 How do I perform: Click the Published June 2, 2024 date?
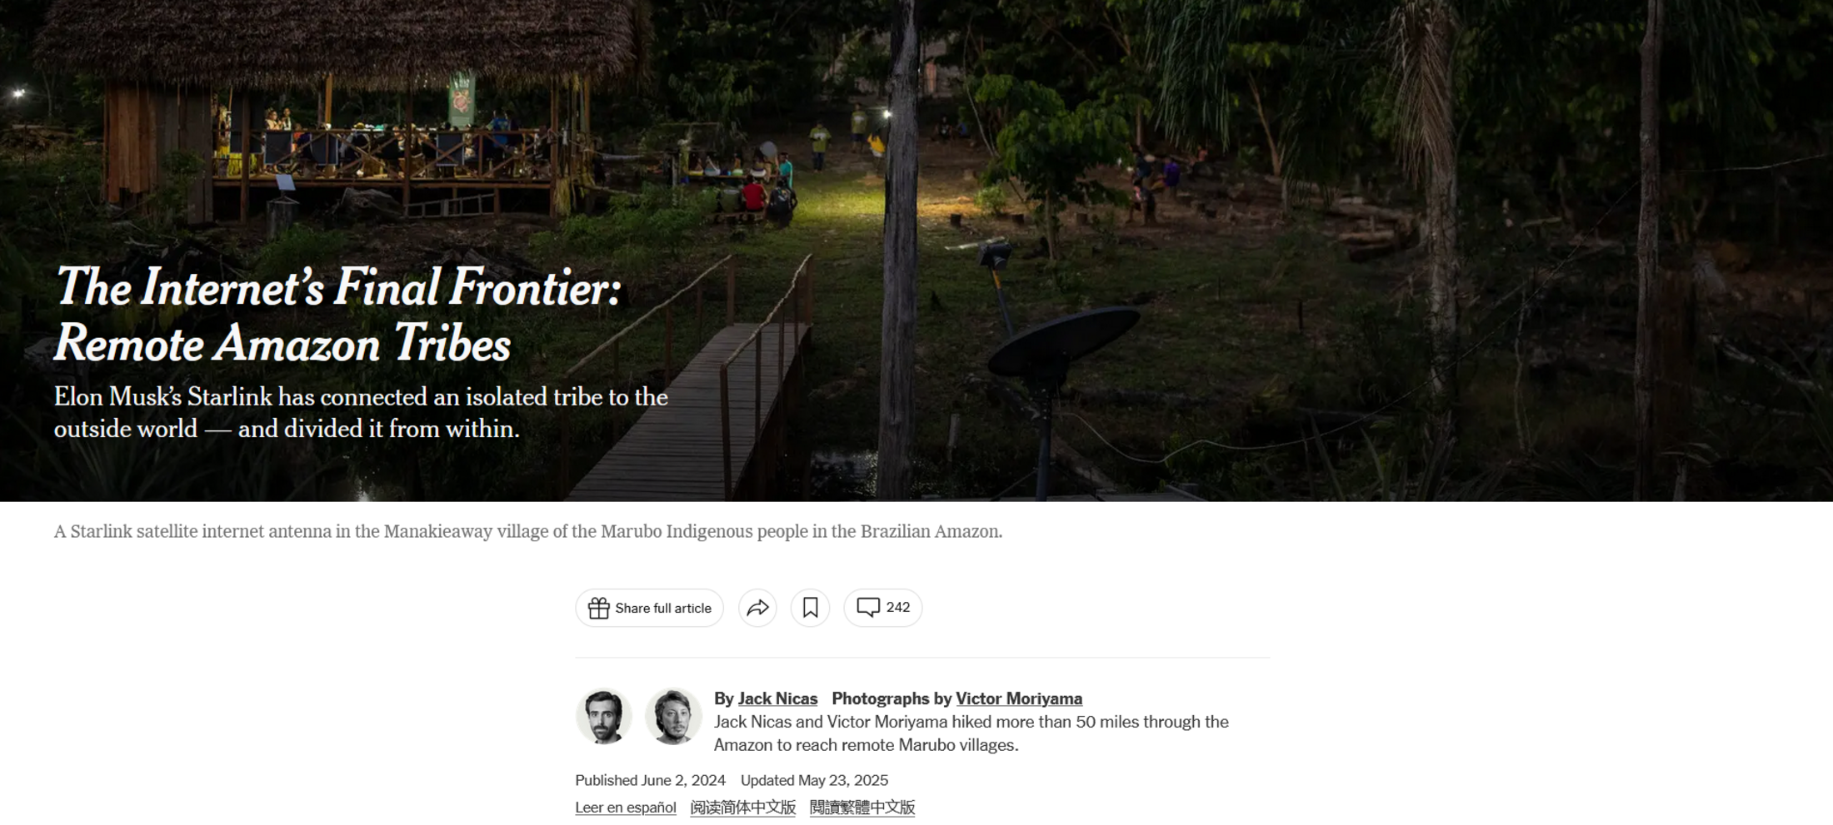point(650,780)
